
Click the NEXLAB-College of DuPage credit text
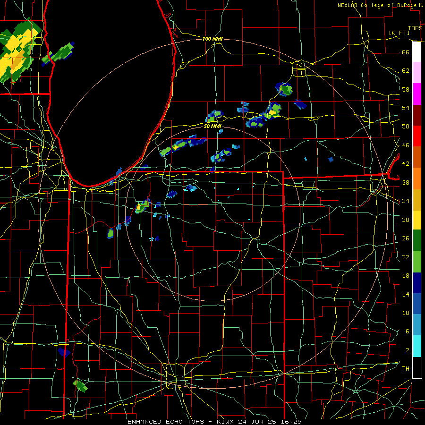pyautogui.click(x=377, y=5)
